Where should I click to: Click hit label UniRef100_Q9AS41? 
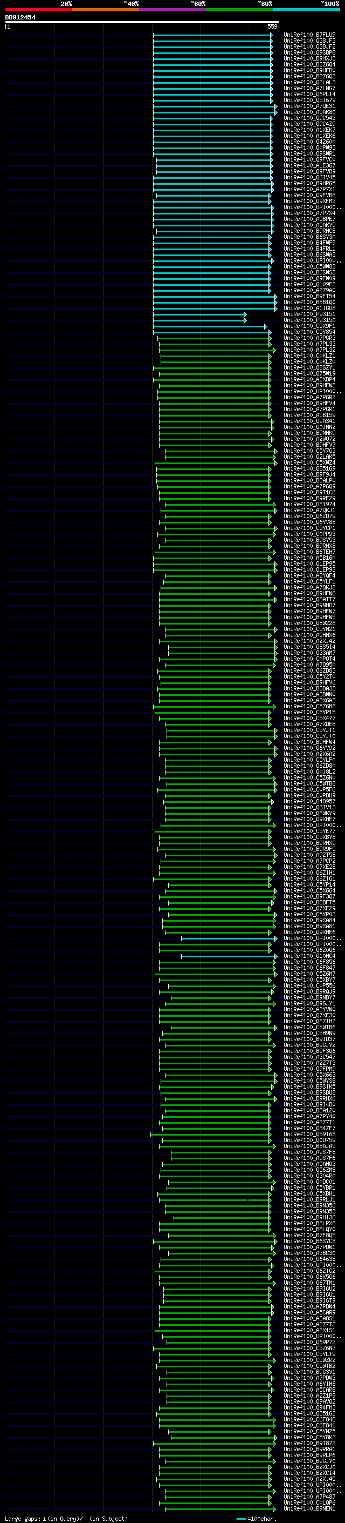click(x=309, y=421)
